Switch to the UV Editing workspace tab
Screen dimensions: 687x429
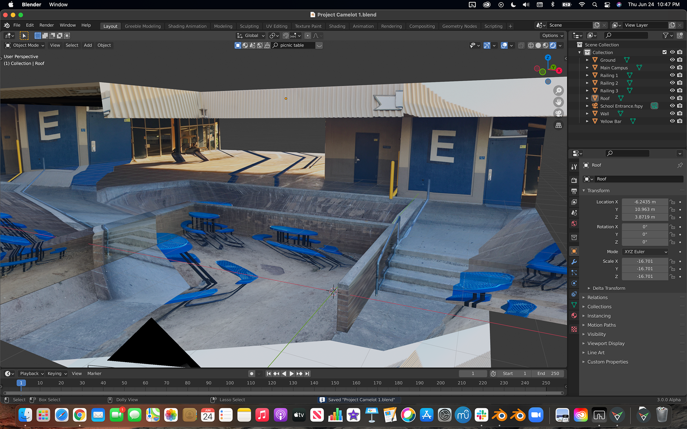pyautogui.click(x=277, y=26)
